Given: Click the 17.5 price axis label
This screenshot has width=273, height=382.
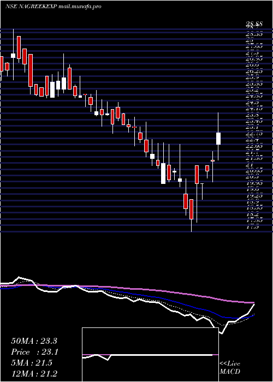Looking at the screenshot, I should click(252, 227).
